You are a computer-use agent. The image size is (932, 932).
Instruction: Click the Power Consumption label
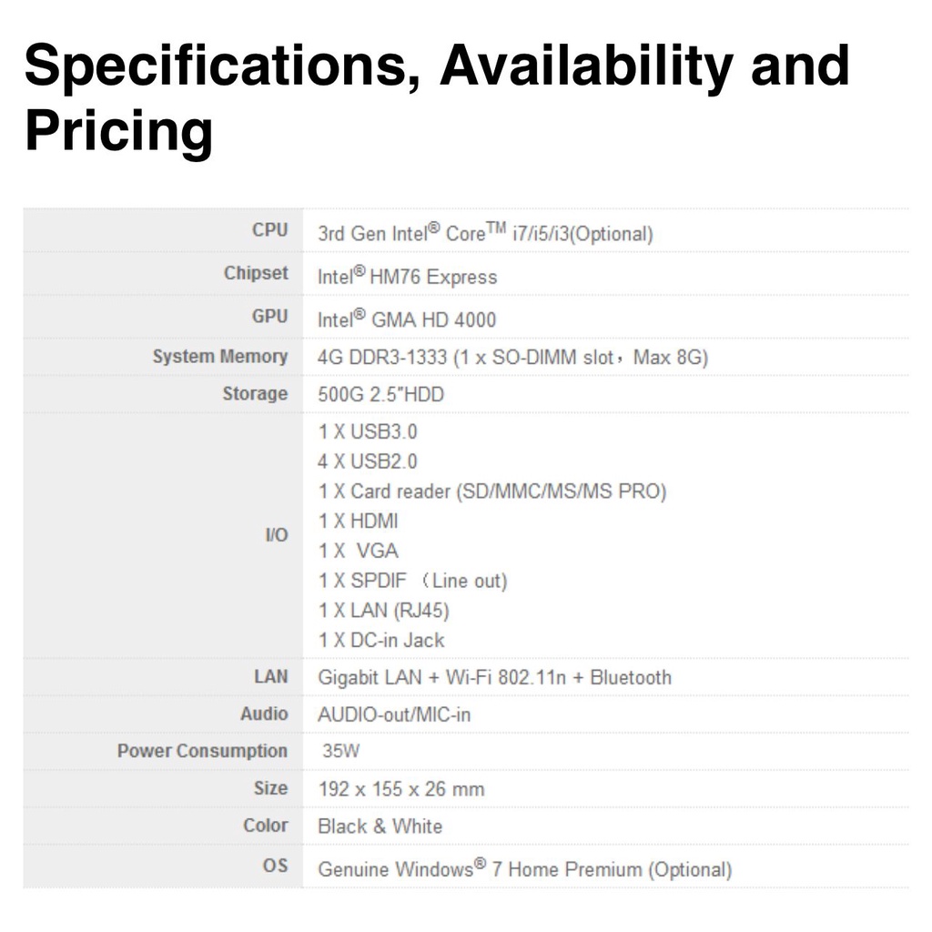click(x=202, y=751)
